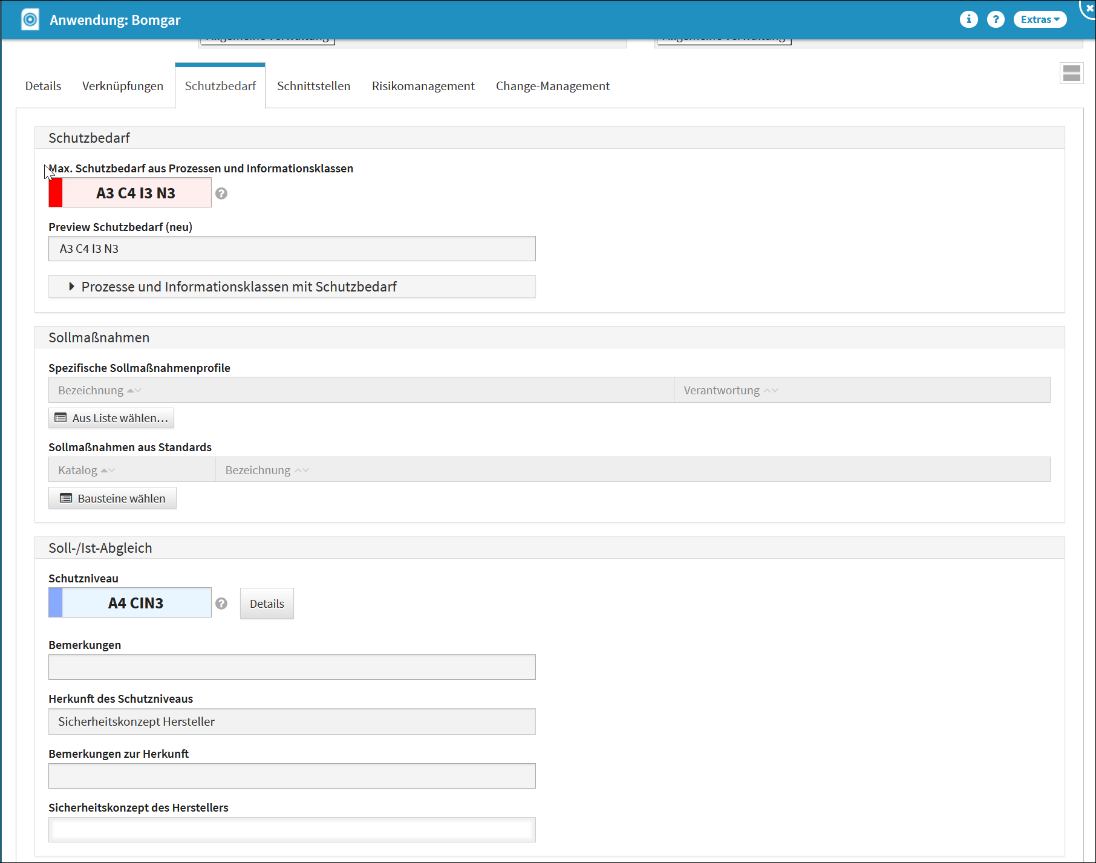Toggle the layout view icon at top right

point(1071,74)
